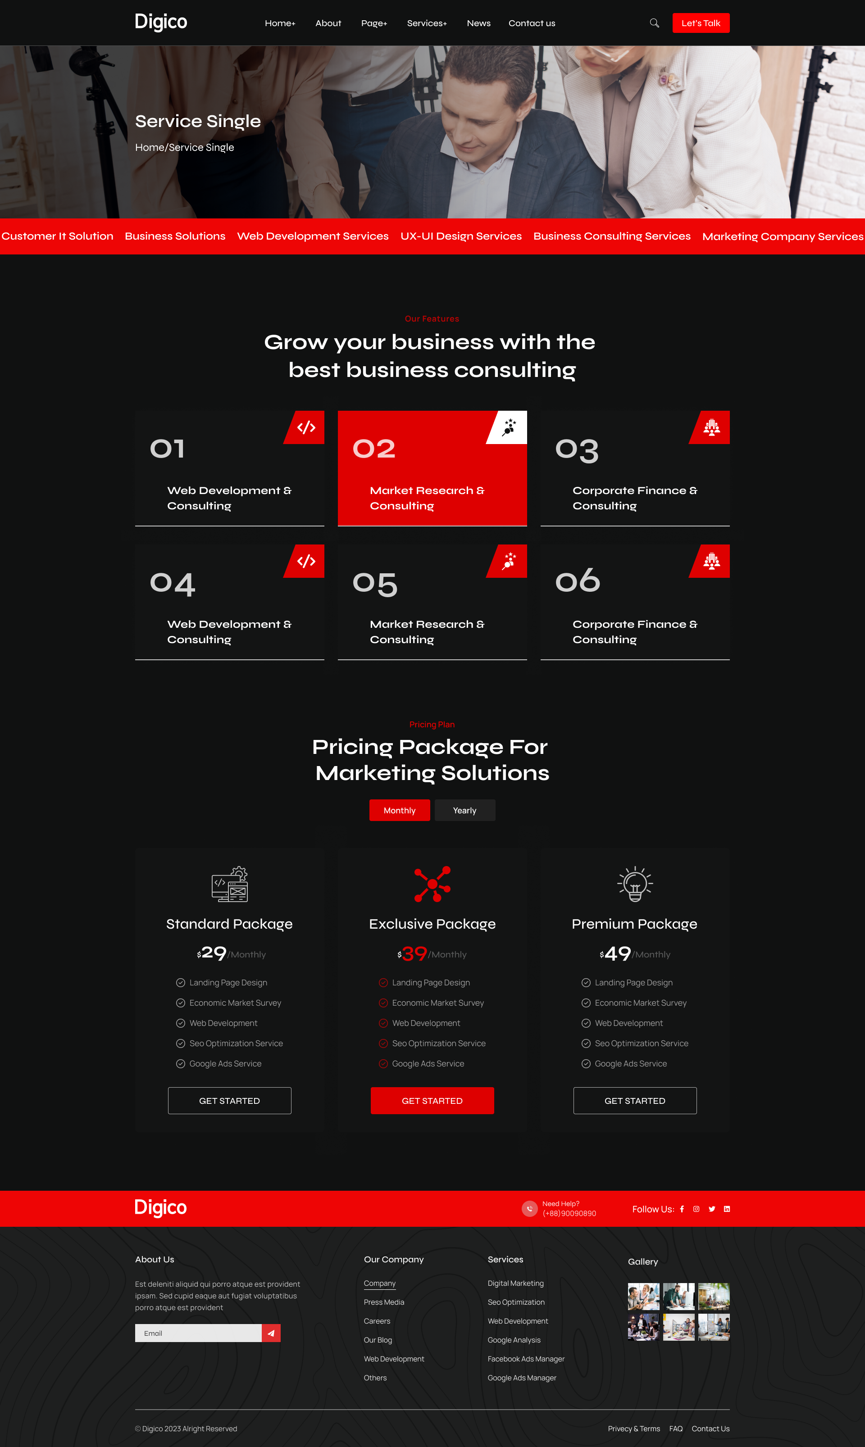This screenshot has height=1447, width=865.
Task: Toggle to Yearly pricing plan
Action: (x=464, y=810)
